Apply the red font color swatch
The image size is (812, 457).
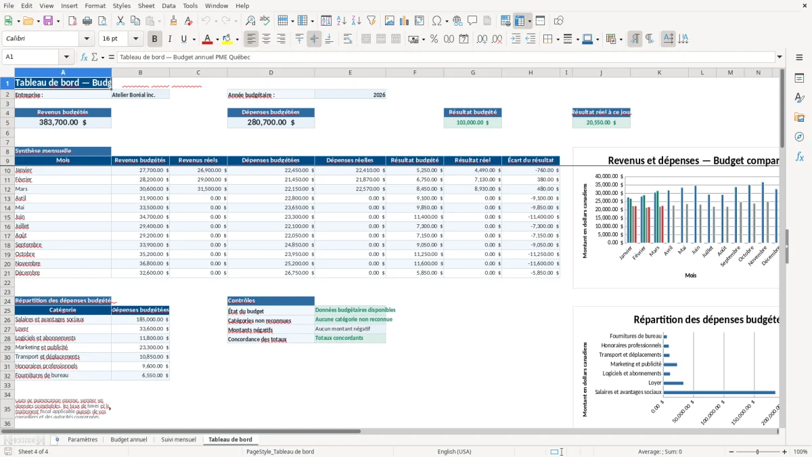click(208, 39)
